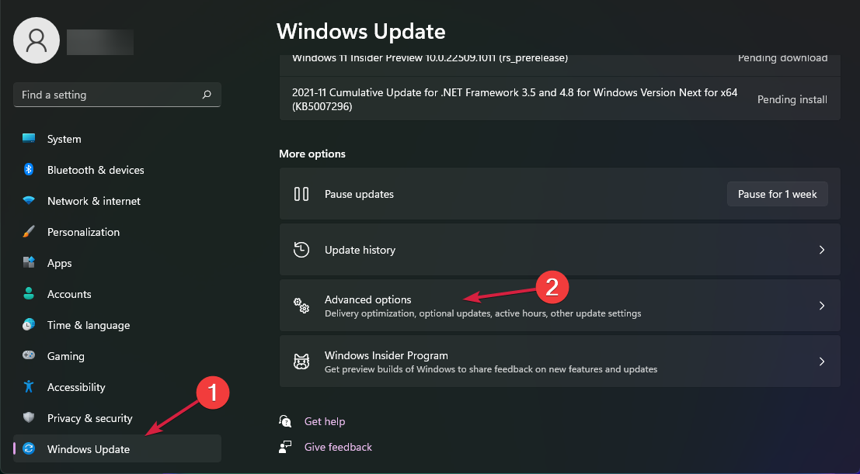860x474 pixels.
Task: Click the Windows Insider Program icon
Action: [x=301, y=361]
